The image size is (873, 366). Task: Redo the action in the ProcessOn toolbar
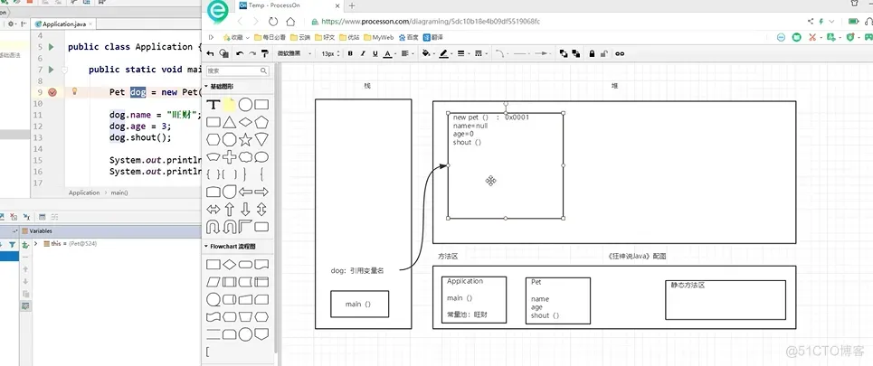coord(252,53)
